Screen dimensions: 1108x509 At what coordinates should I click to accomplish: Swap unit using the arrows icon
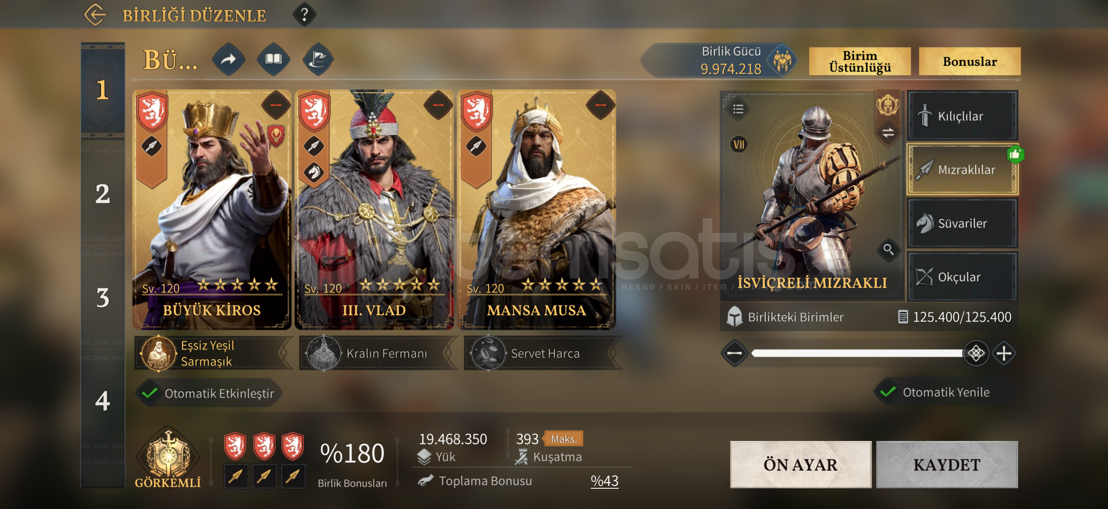pyautogui.click(x=888, y=132)
